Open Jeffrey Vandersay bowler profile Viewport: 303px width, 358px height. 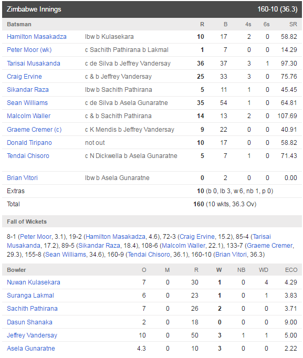pyautogui.click(x=32, y=335)
